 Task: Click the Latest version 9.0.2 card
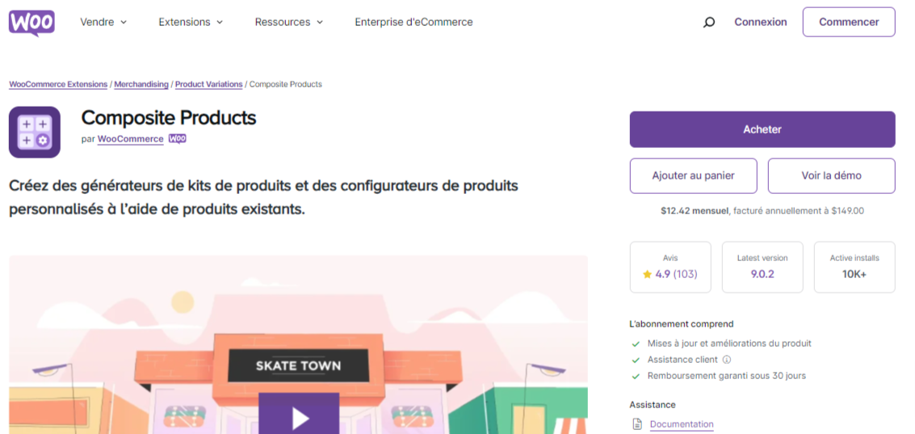pyautogui.click(x=762, y=267)
